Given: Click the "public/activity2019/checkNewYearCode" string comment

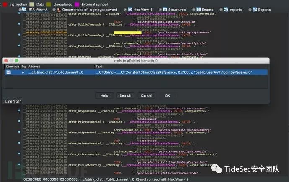Looking at the screenshot, I should tap(168, 173).
